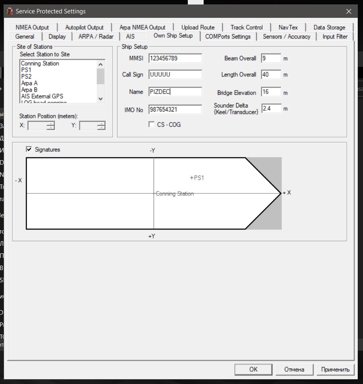The width and height of the screenshot is (363, 384).
Task: Click the Применить apply button
Action: (335, 369)
